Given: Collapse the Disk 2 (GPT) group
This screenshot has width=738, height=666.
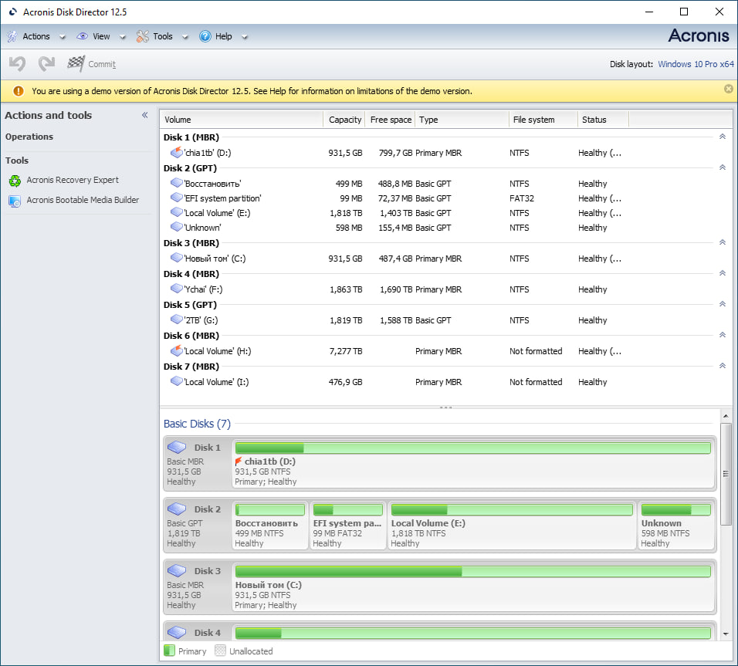Looking at the screenshot, I should pyautogui.click(x=723, y=167).
